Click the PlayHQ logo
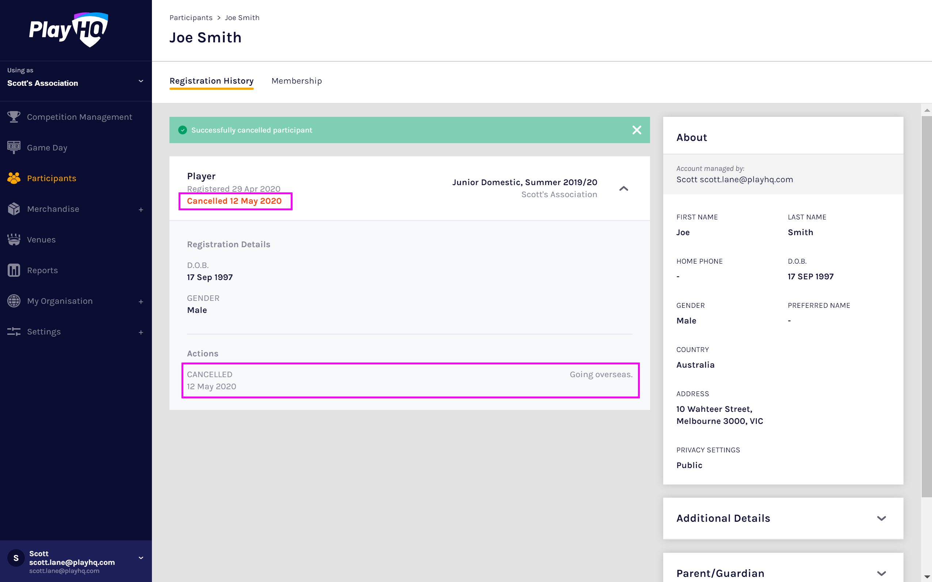This screenshot has height=582, width=932. coord(69,30)
